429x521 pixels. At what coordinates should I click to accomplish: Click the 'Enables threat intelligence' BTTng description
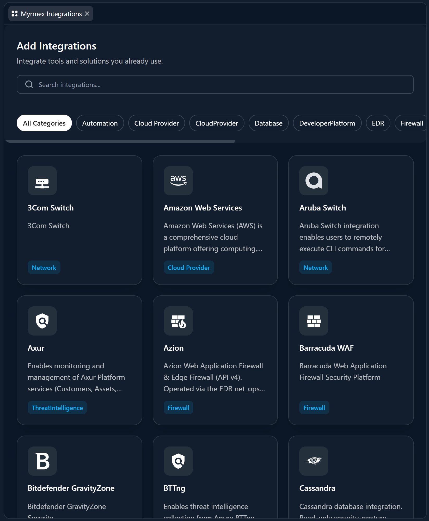pos(206,507)
